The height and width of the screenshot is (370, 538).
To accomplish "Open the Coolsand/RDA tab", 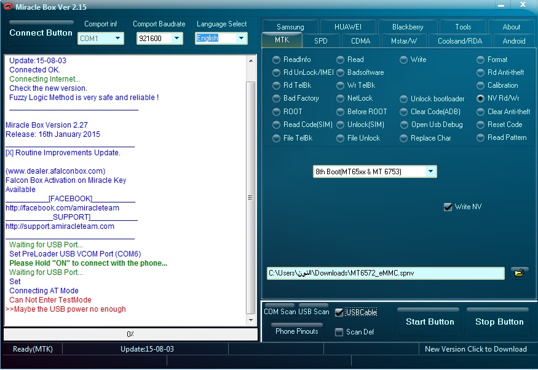I will 460,41.
